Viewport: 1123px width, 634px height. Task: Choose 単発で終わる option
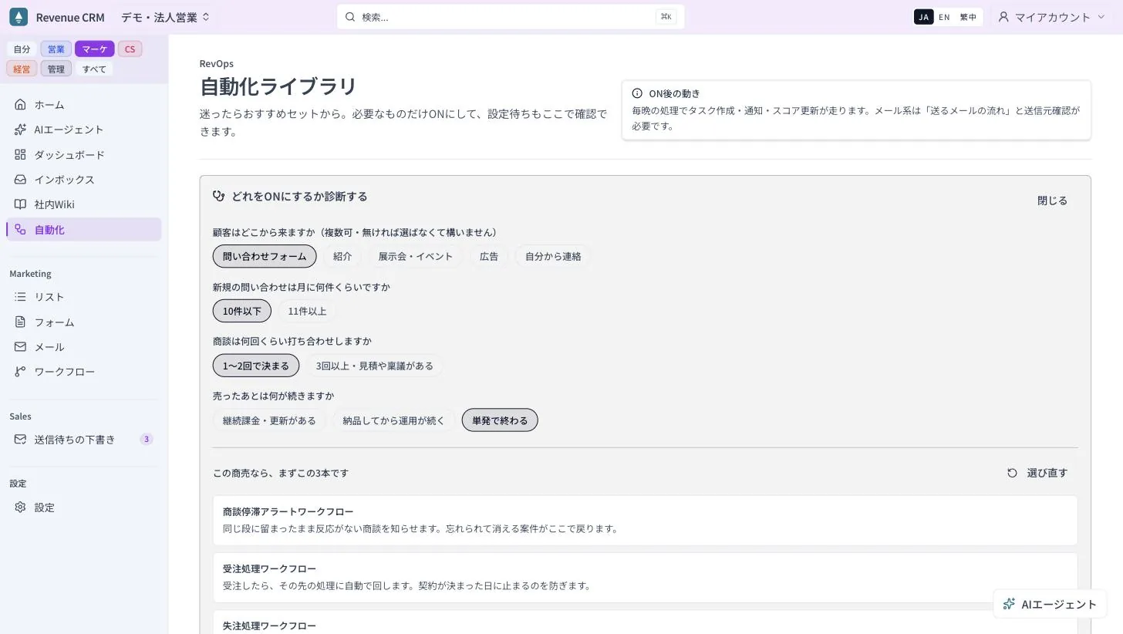point(500,420)
